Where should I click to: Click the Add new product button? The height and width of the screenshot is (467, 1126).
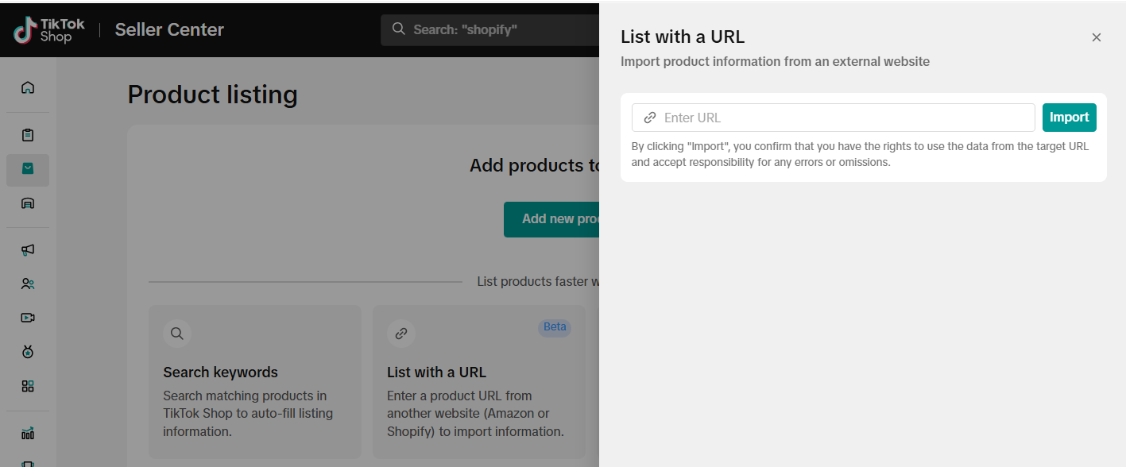point(551,219)
